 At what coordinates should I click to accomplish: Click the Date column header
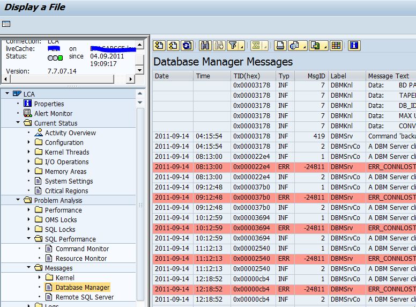click(173, 76)
